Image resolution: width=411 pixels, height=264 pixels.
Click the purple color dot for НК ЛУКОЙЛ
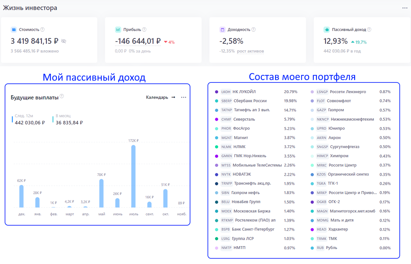pyautogui.click(x=216, y=92)
